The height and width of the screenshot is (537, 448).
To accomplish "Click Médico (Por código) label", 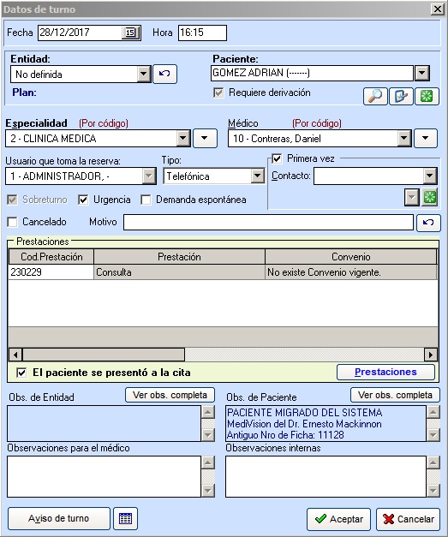I will (x=317, y=123).
